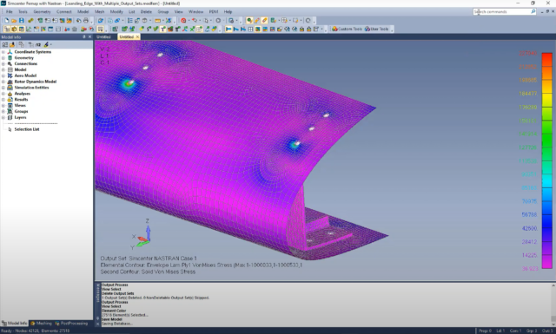Click the contour legend color bar

[x=546, y=160]
